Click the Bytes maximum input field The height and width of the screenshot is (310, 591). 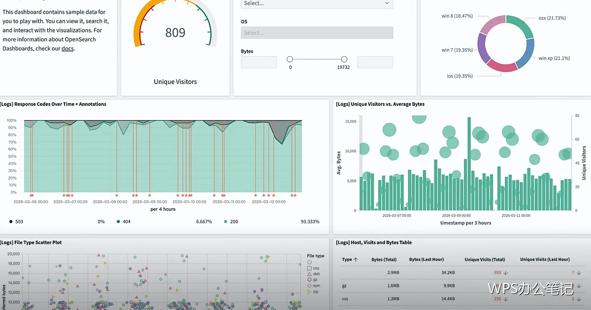375,62
